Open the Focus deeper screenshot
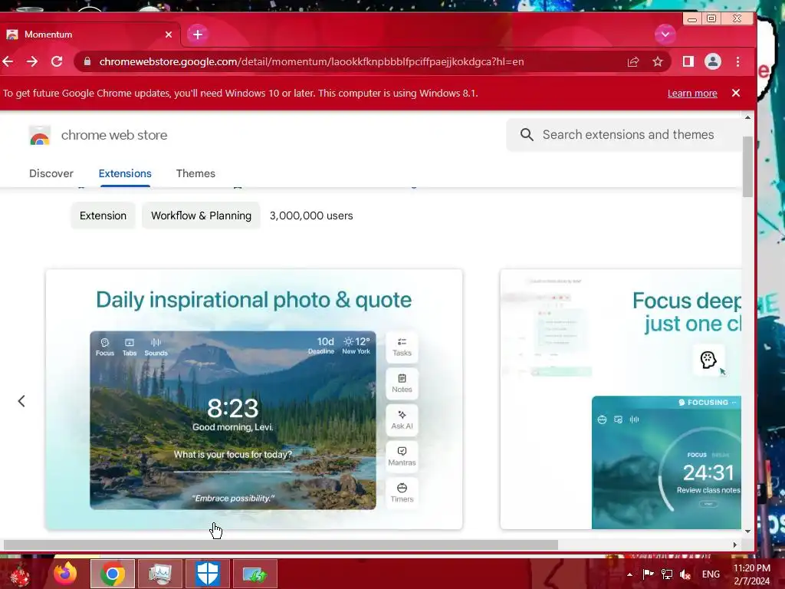 pos(621,399)
